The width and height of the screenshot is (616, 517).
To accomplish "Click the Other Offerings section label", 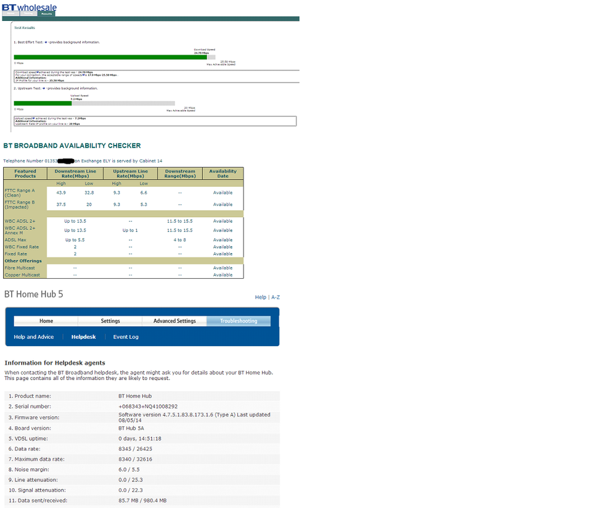I will tap(23, 261).
